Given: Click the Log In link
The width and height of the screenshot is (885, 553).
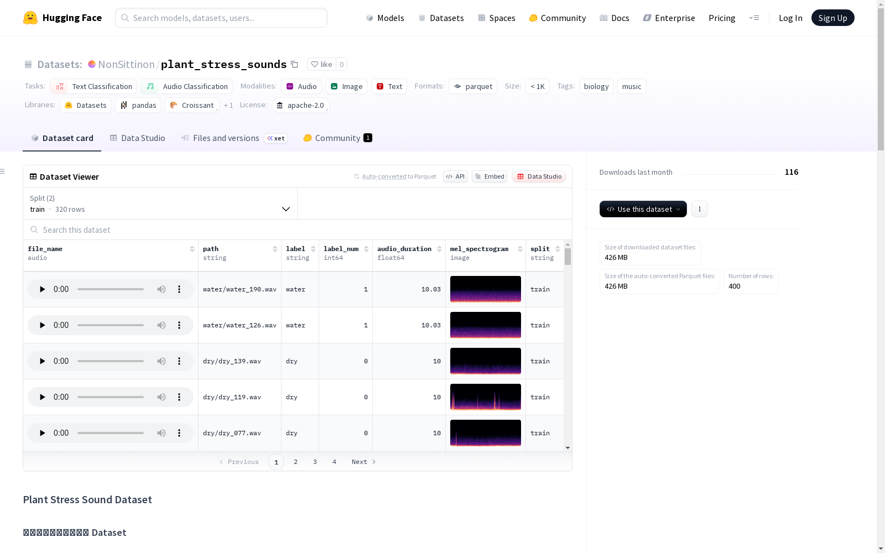Looking at the screenshot, I should tap(790, 18).
